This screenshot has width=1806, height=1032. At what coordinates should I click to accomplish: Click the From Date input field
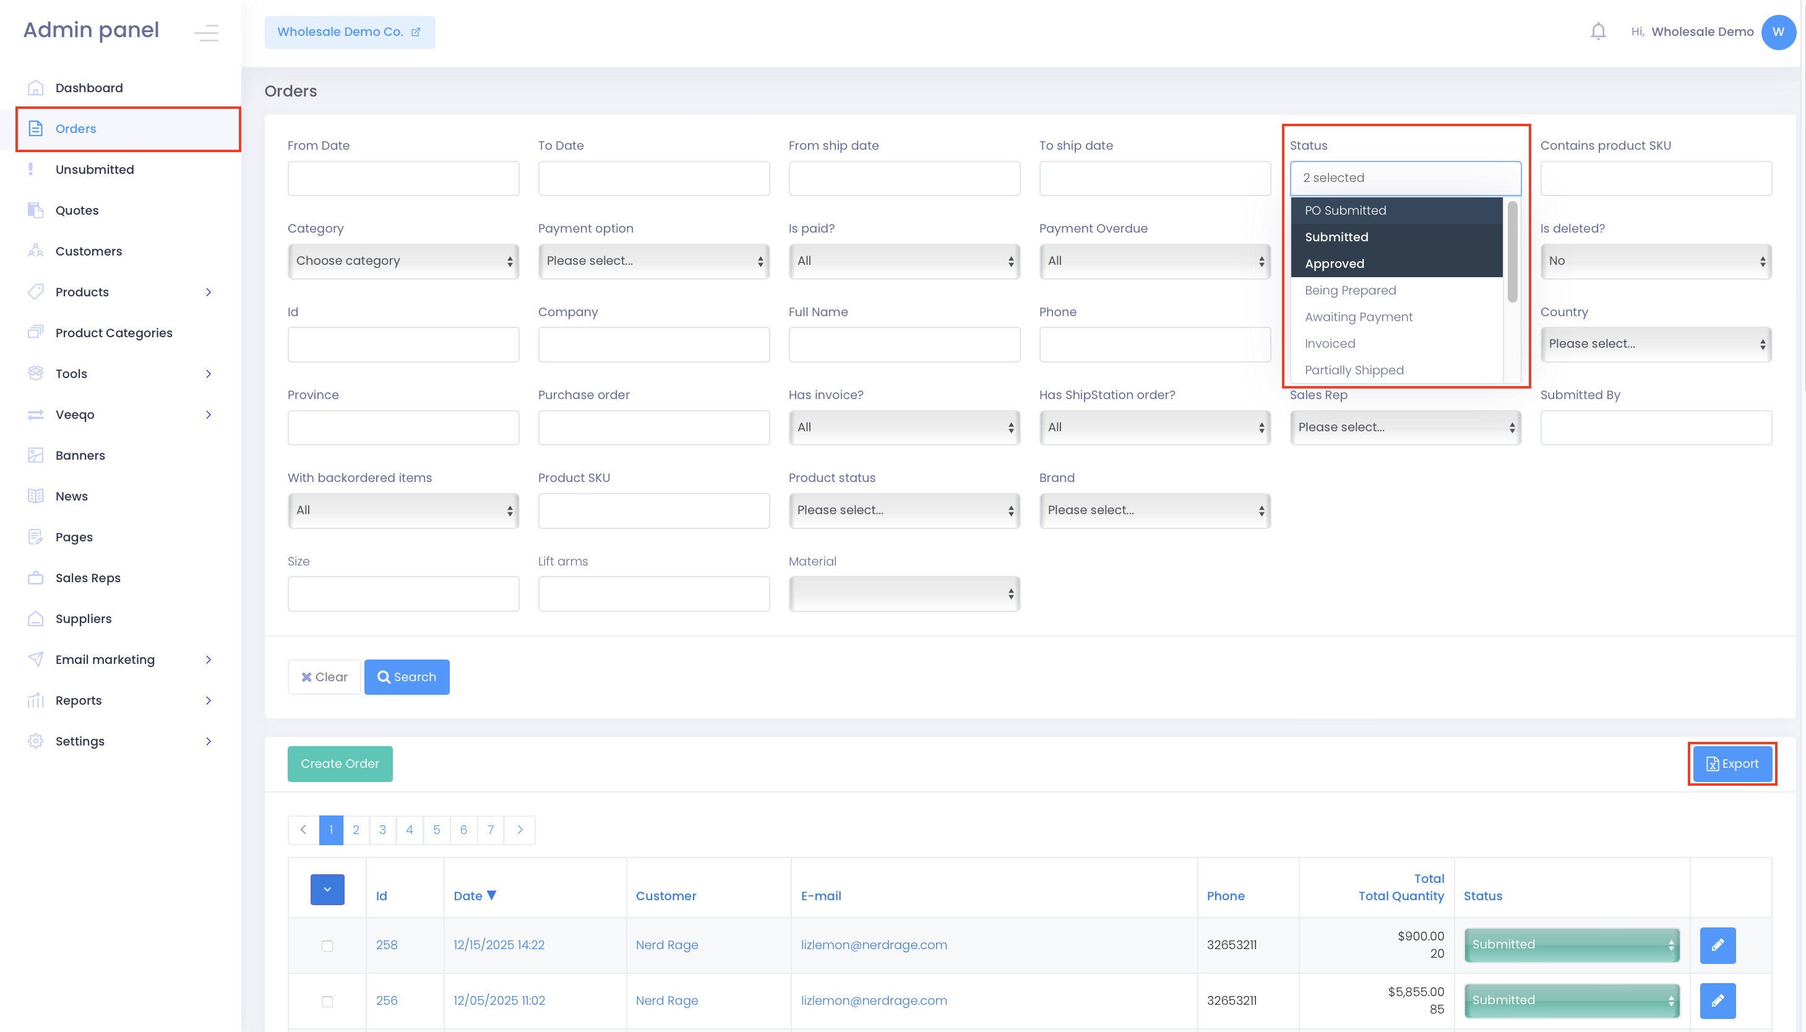pyautogui.click(x=403, y=178)
